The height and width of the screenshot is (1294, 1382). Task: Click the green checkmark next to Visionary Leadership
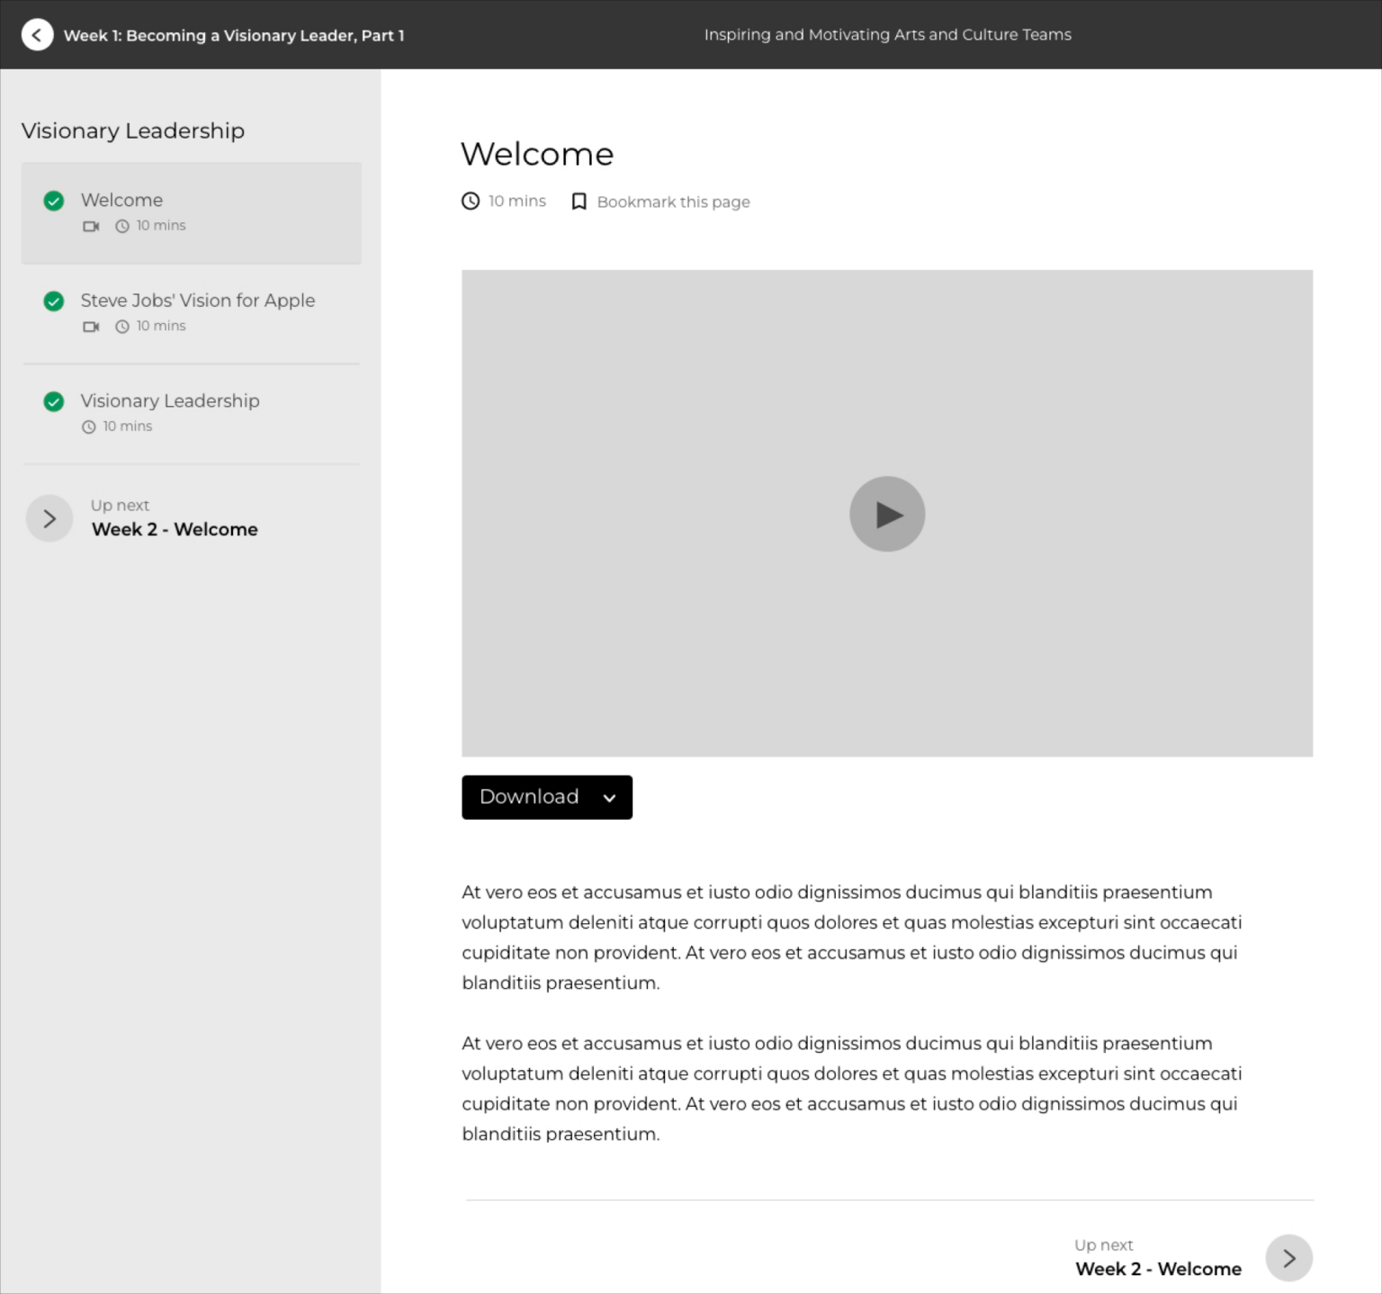tap(54, 401)
